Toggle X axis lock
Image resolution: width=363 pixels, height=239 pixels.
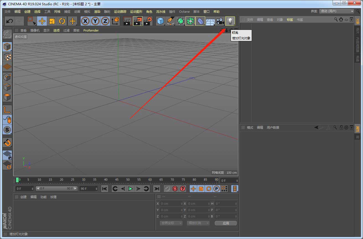(x=85, y=21)
